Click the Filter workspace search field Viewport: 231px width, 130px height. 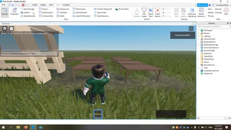(x=213, y=27)
